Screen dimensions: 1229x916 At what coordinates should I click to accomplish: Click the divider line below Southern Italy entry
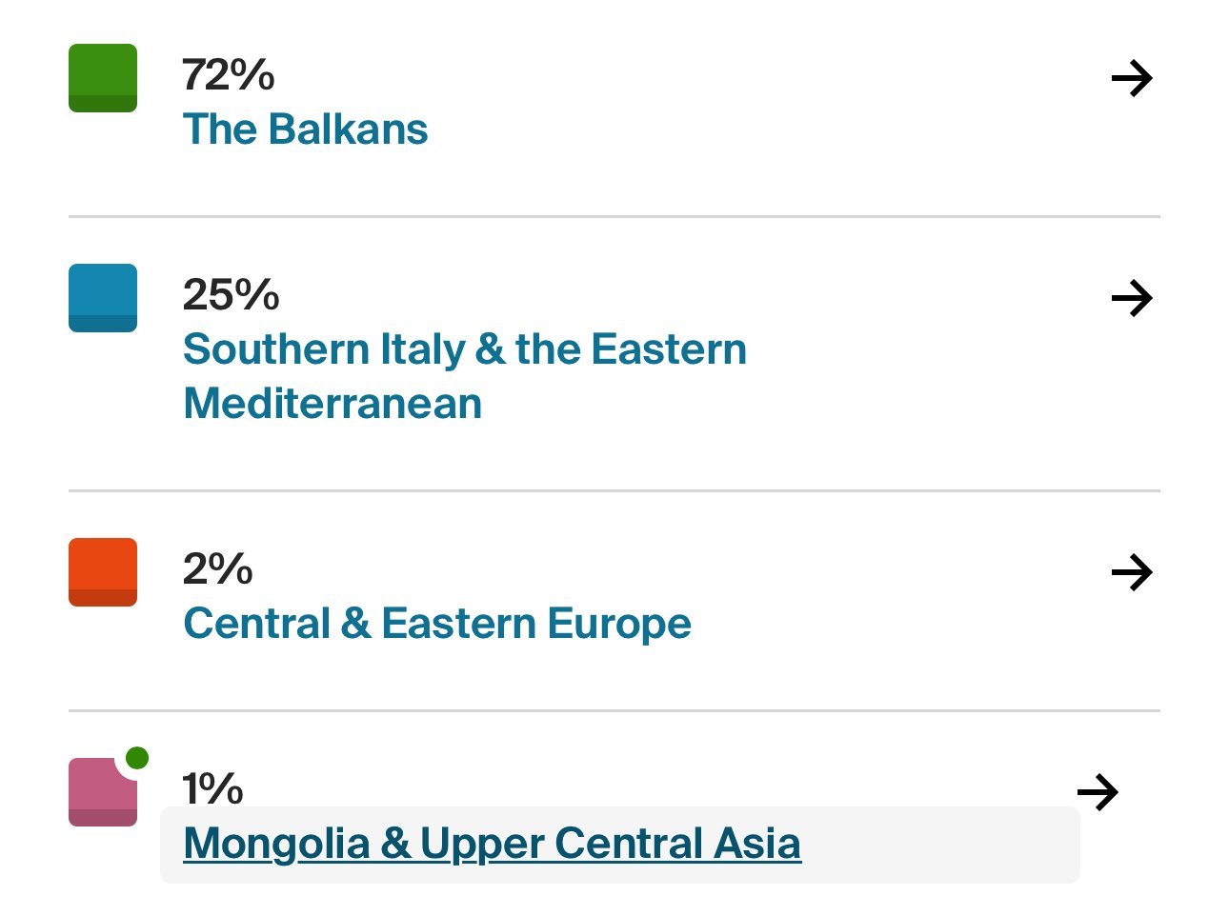pos(614,491)
